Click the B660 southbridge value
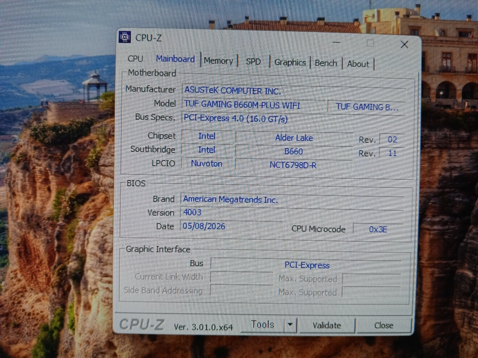This screenshot has width=478, height=358. (293, 151)
